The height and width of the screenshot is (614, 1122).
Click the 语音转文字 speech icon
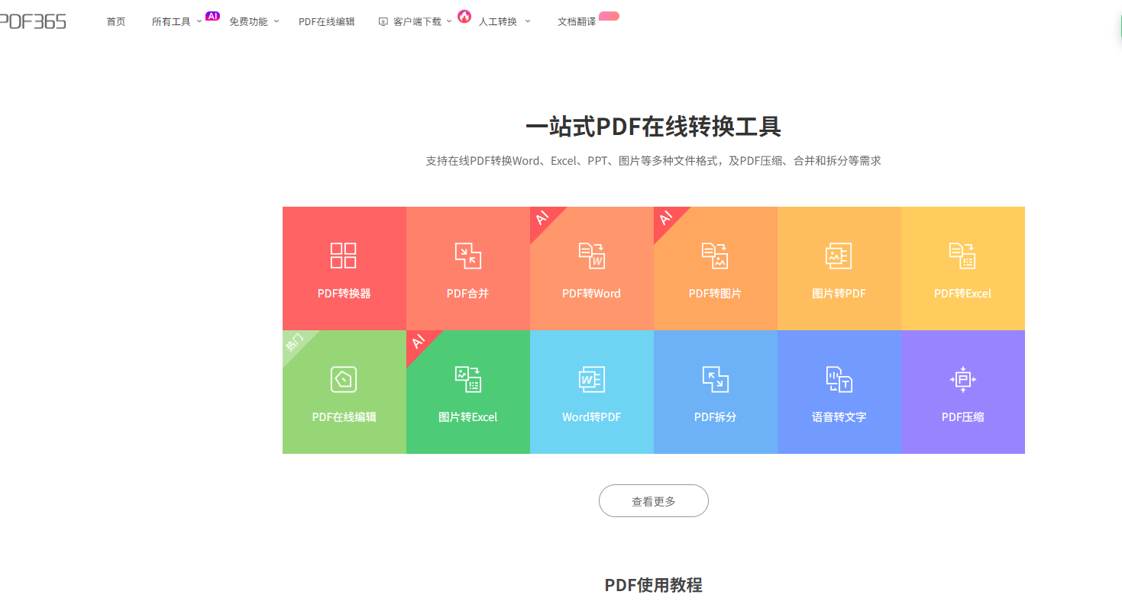[x=839, y=379]
